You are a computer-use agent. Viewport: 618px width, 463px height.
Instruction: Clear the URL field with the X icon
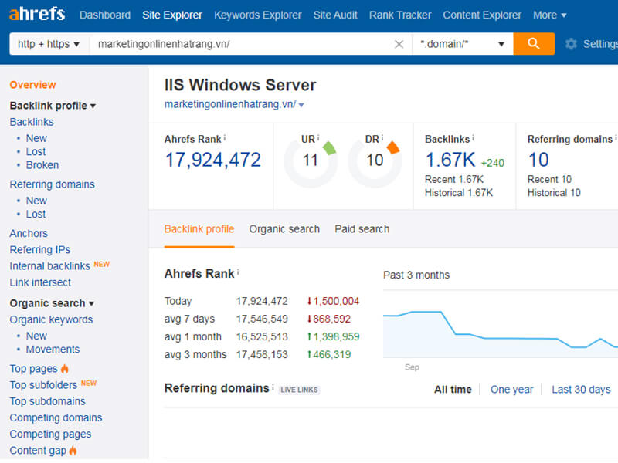pos(399,44)
